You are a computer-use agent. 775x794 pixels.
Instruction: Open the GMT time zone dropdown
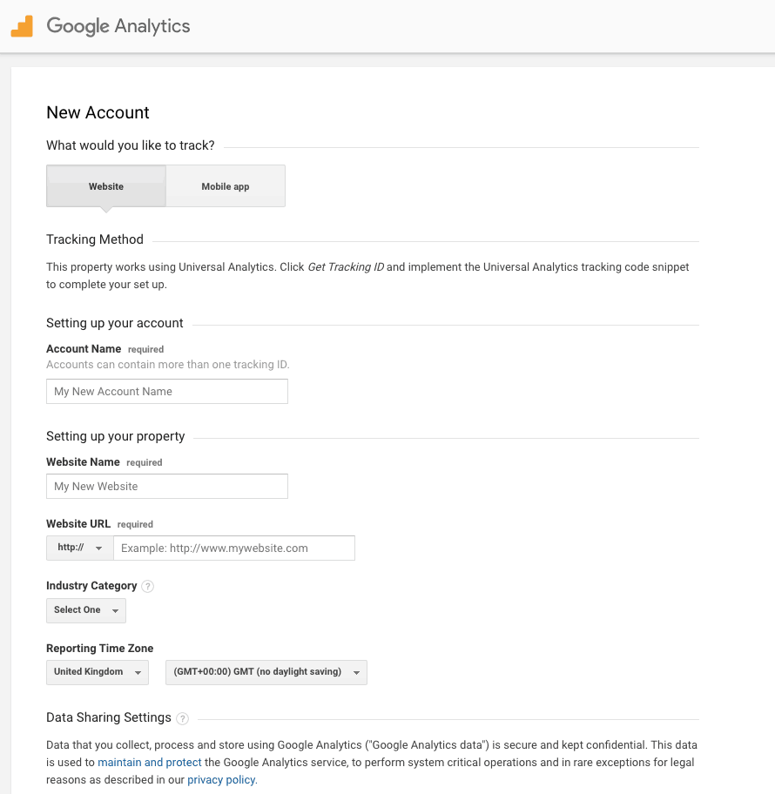(266, 672)
